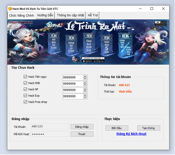This screenshot has height=155, width=175.
Task: Click the App Store badge in banner
Action: [x=88, y=61]
